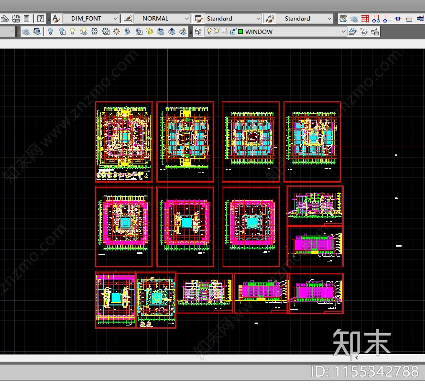Viewport: 425px width, 390px height.
Task: Toggle WINDOW layer freeze sun icon
Action: point(217,32)
